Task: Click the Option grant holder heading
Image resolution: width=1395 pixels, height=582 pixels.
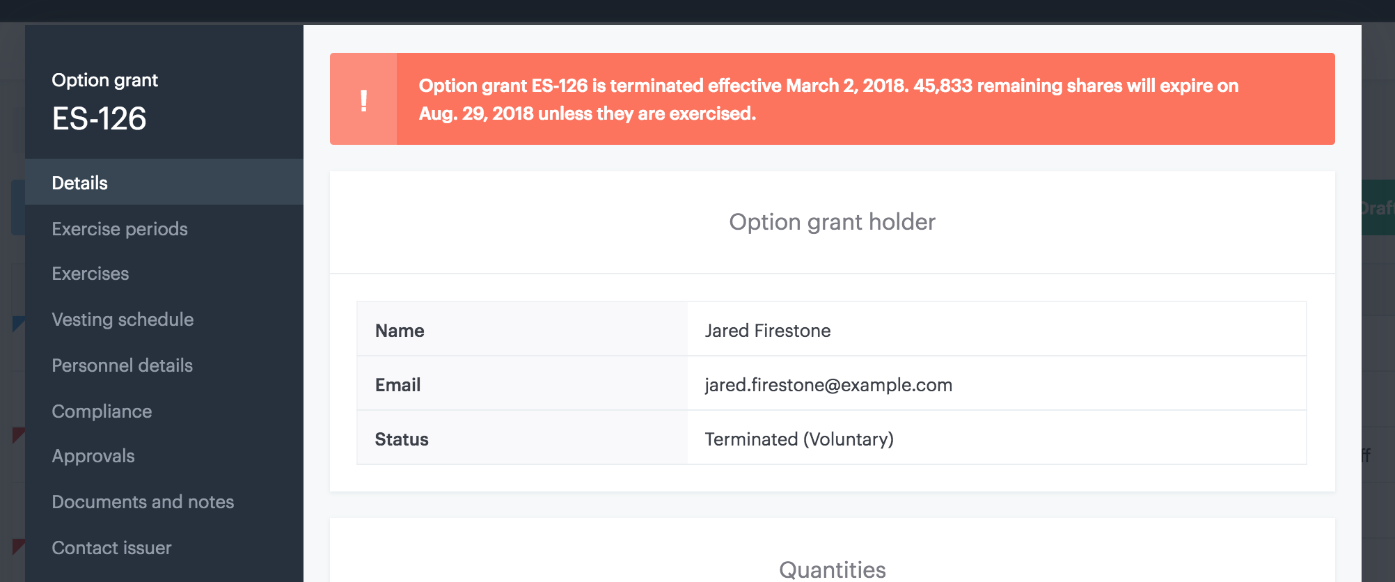Action: click(x=832, y=222)
